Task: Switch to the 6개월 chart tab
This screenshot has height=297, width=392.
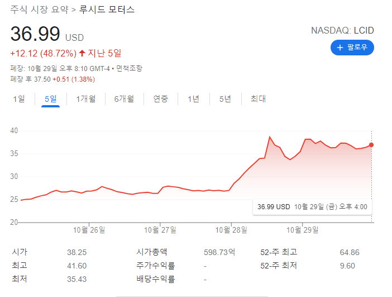Action: [x=124, y=99]
